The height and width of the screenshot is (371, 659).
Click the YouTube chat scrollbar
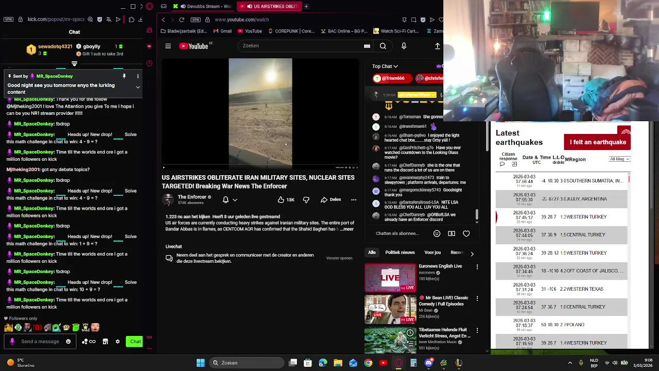pos(477,213)
